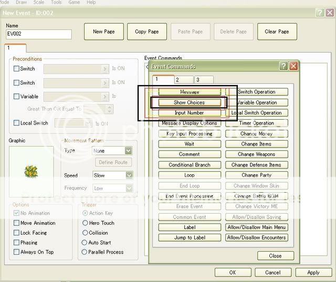
Task: Check the Move Animation option
Action: tap(16, 223)
